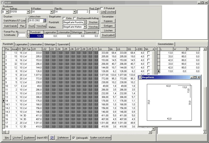Viewport: 209px width, 143px height.
Task: Switch to the Listenmatten tab
Action: click(36, 44)
